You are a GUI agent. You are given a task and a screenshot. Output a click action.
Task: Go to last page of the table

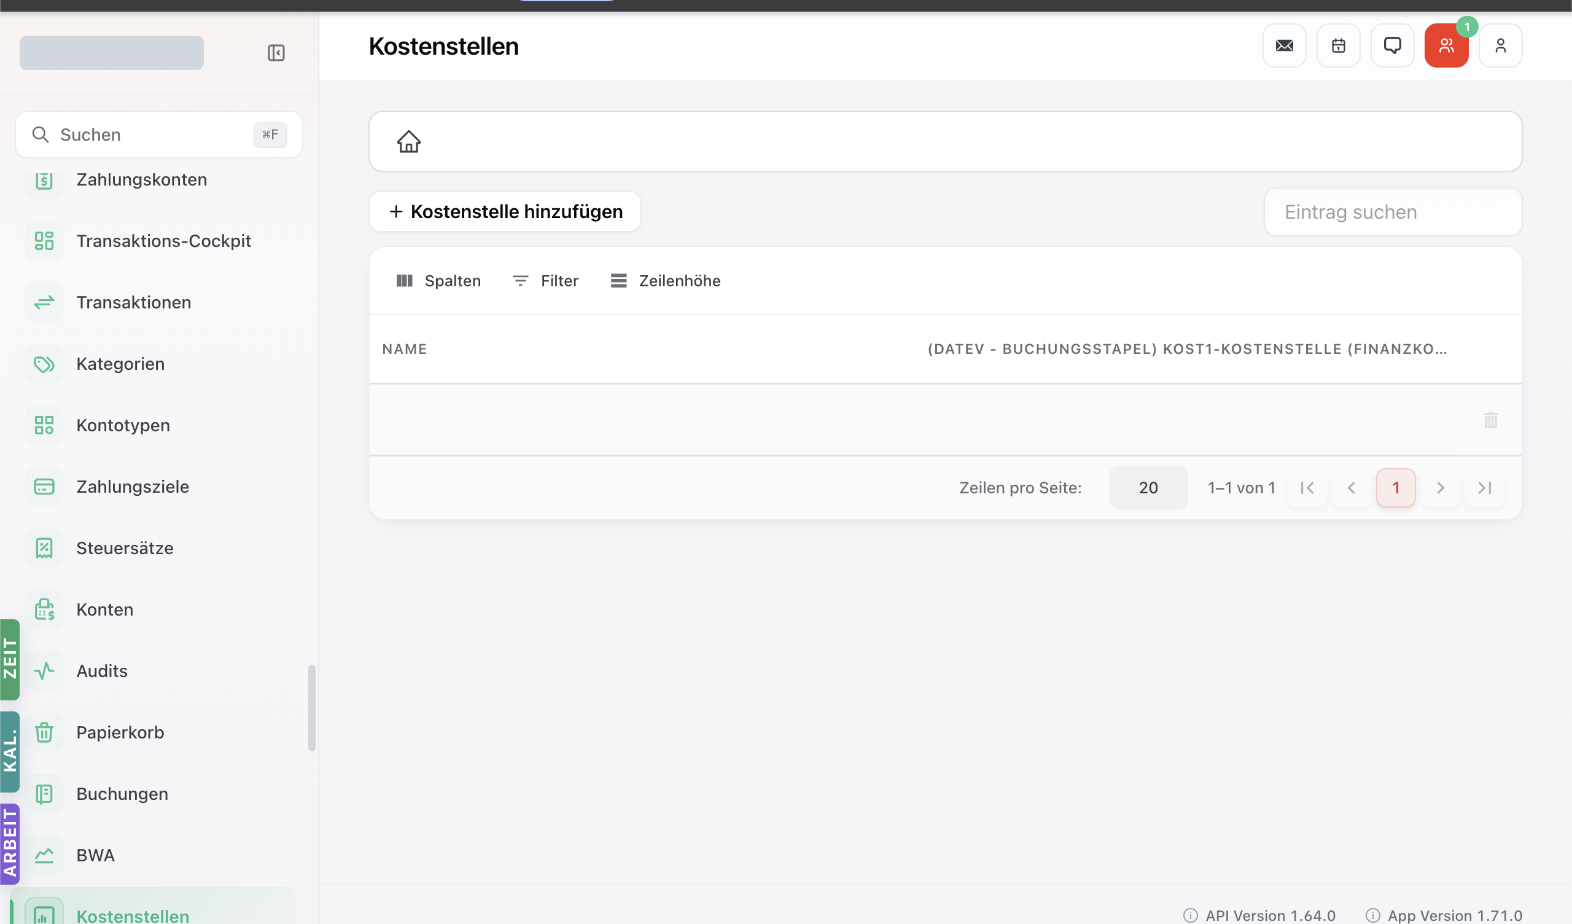[x=1485, y=488]
